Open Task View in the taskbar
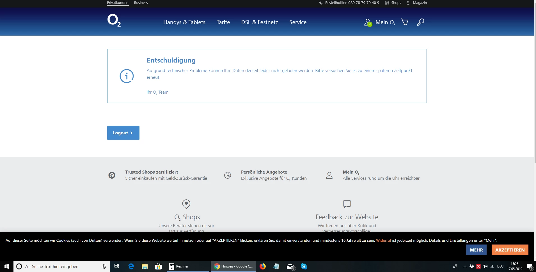 point(117,266)
